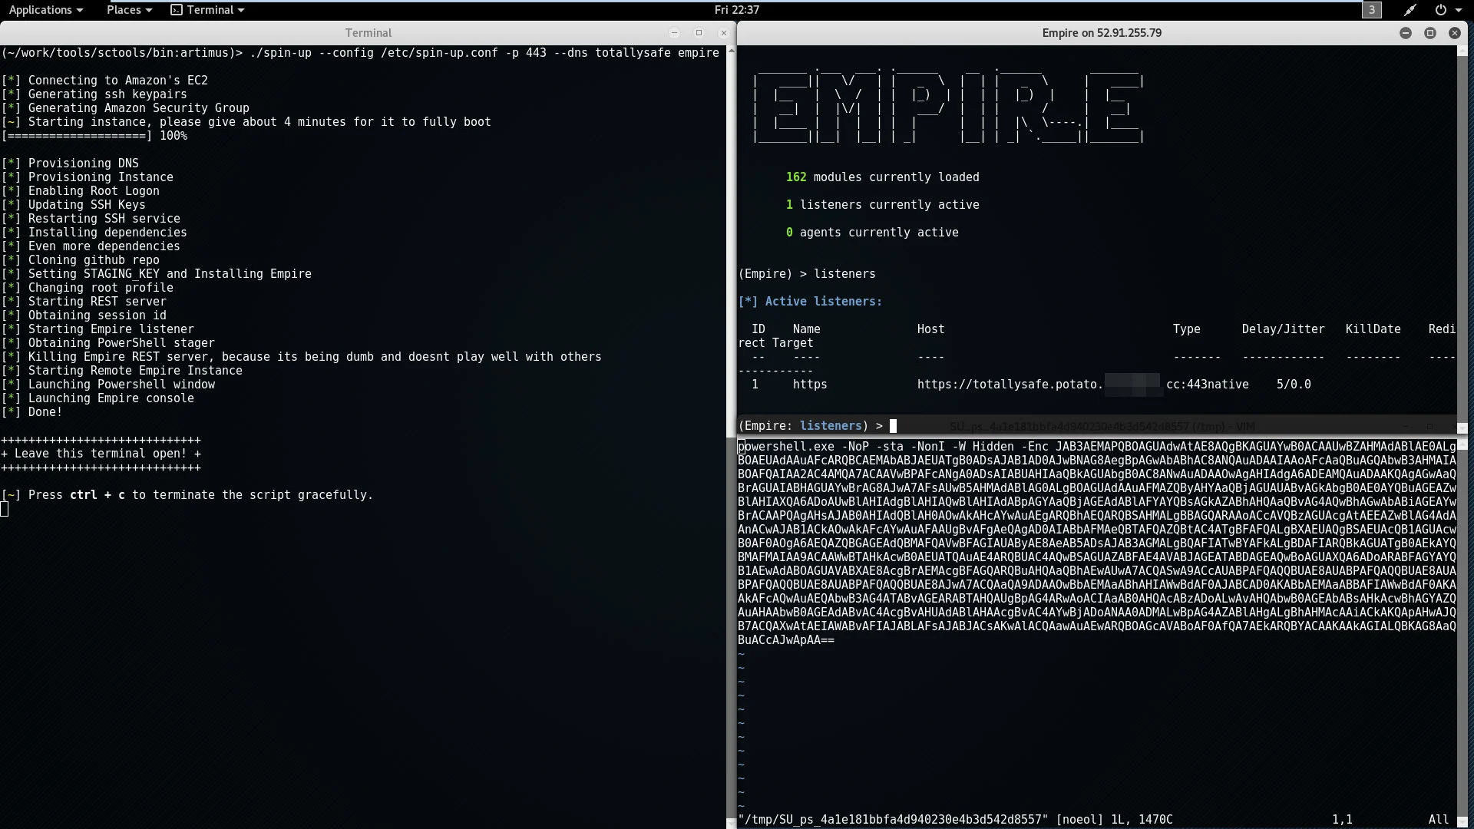The height and width of the screenshot is (829, 1474).
Task: Open the power system menu
Action: (x=1441, y=10)
